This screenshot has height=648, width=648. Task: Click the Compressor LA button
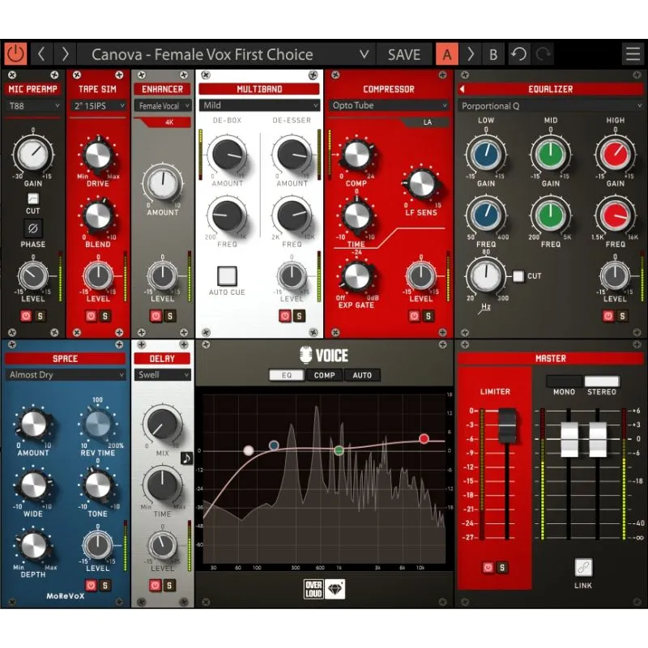click(x=426, y=122)
